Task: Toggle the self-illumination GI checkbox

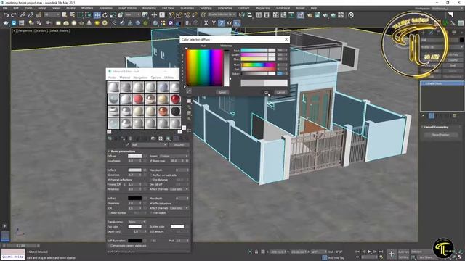Action: (151, 241)
